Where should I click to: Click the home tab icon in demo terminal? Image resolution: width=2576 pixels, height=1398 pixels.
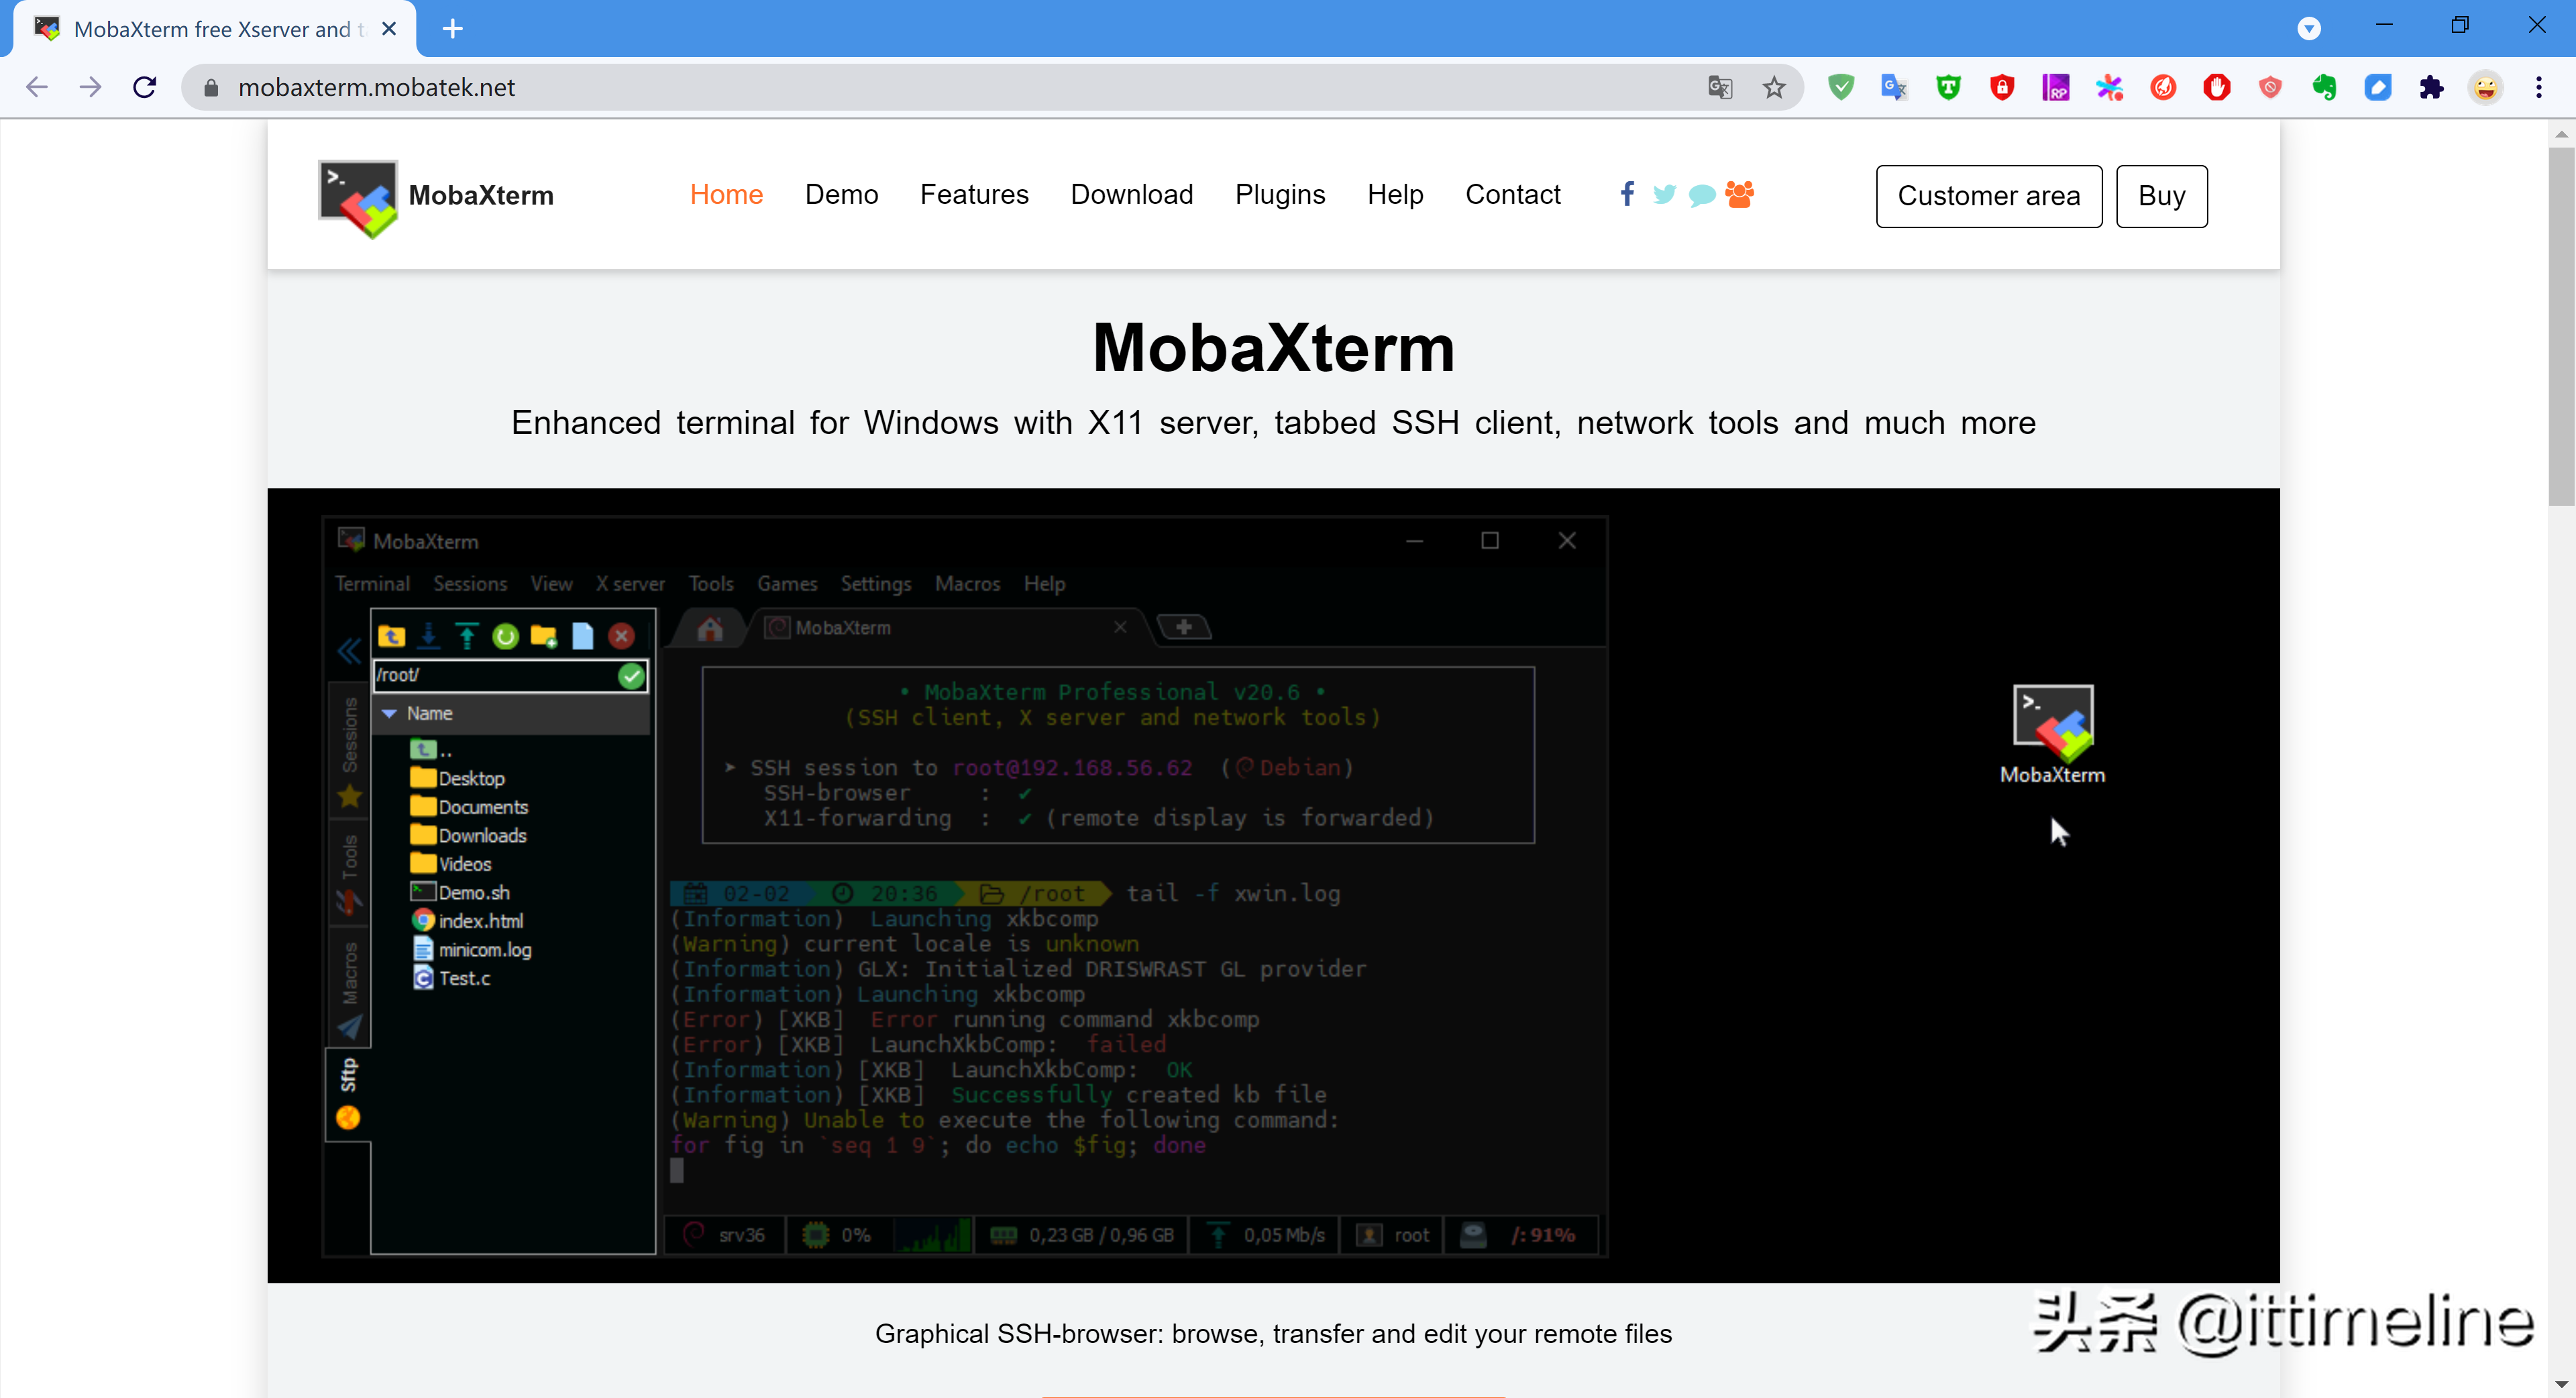tap(710, 628)
